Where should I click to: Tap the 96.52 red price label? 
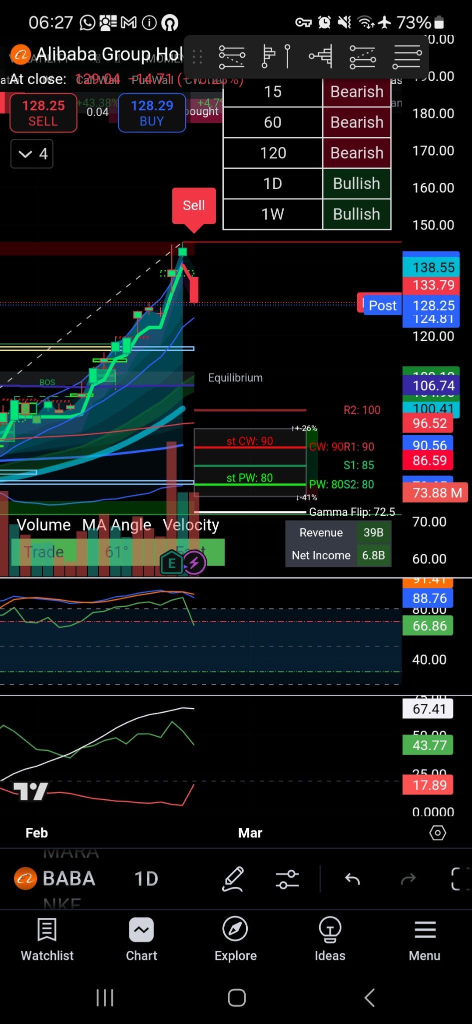(428, 423)
